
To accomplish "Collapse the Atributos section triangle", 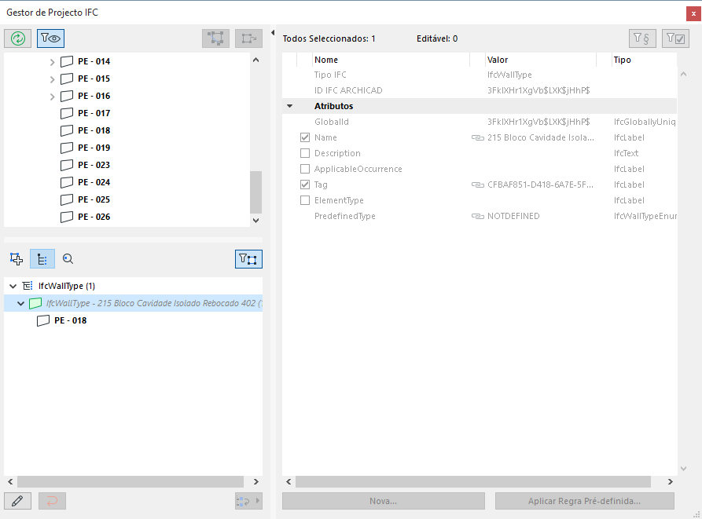I will coord(289,107).
